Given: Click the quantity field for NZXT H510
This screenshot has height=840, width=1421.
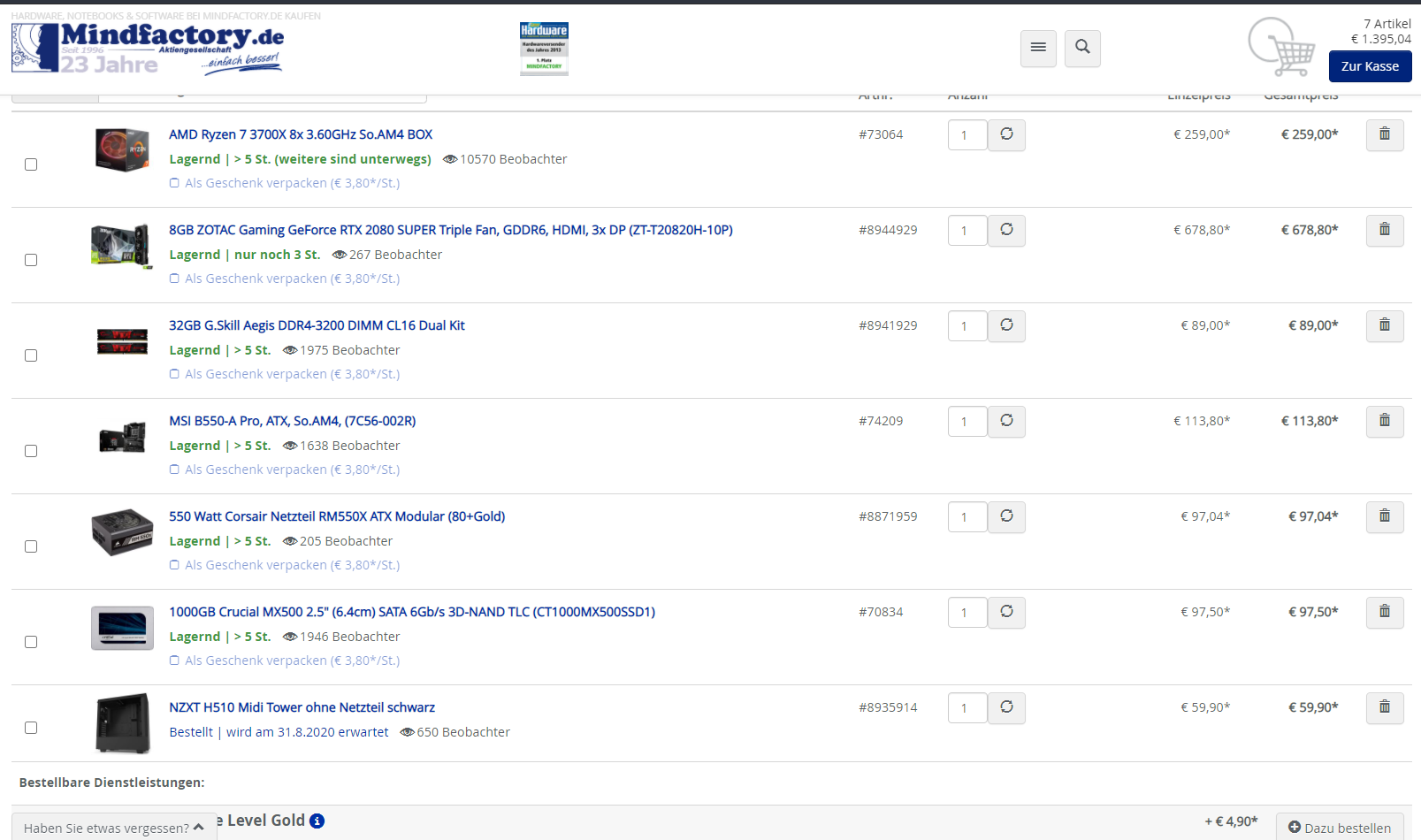Looking at the screenshot, I should (967, 708).
